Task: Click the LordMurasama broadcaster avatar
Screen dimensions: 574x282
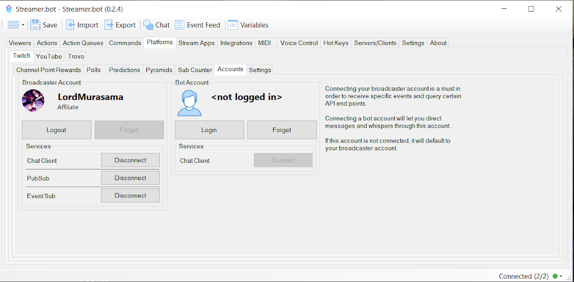Action: point(33,101)
